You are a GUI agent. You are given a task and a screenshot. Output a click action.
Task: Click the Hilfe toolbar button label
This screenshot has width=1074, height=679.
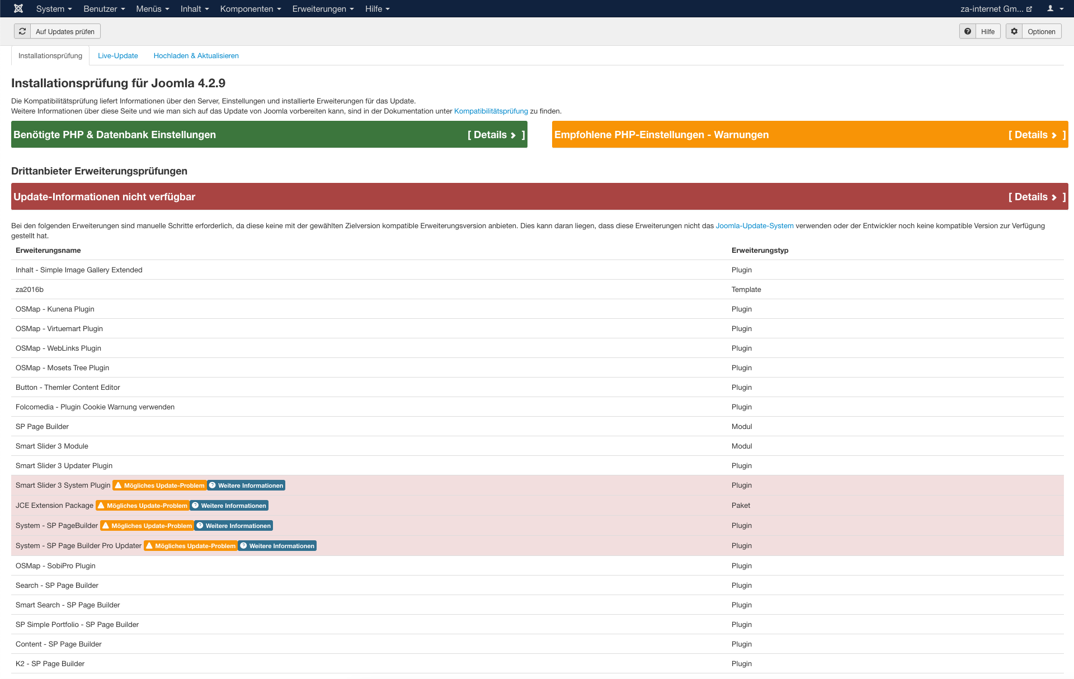(x=988, y=31)
